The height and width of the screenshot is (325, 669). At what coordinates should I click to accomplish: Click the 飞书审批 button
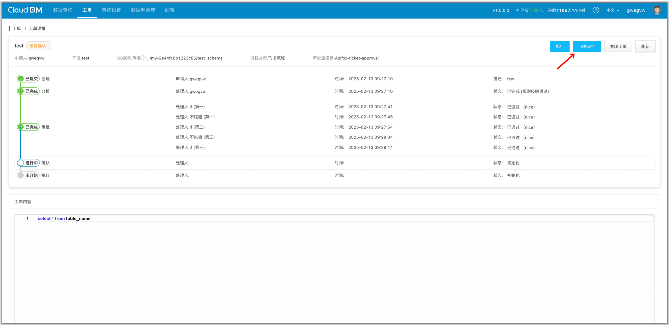pos(587,46)
